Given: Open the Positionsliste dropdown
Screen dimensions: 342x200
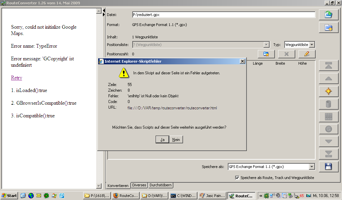Looking at the screenshot, I should click(266, 45).
